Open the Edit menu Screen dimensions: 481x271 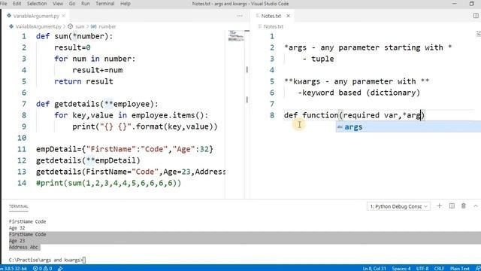click(17, 4)
